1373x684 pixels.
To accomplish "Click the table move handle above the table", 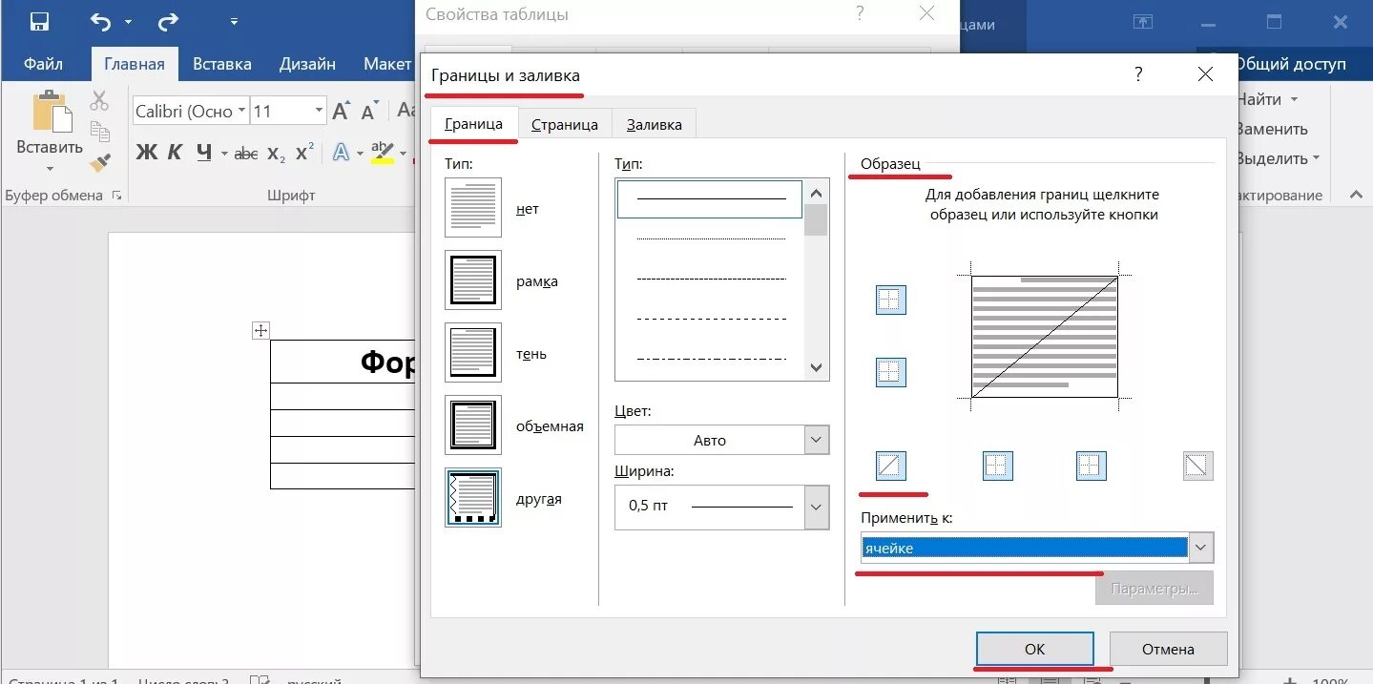I will pyautogui.click(x=260, y=331).
